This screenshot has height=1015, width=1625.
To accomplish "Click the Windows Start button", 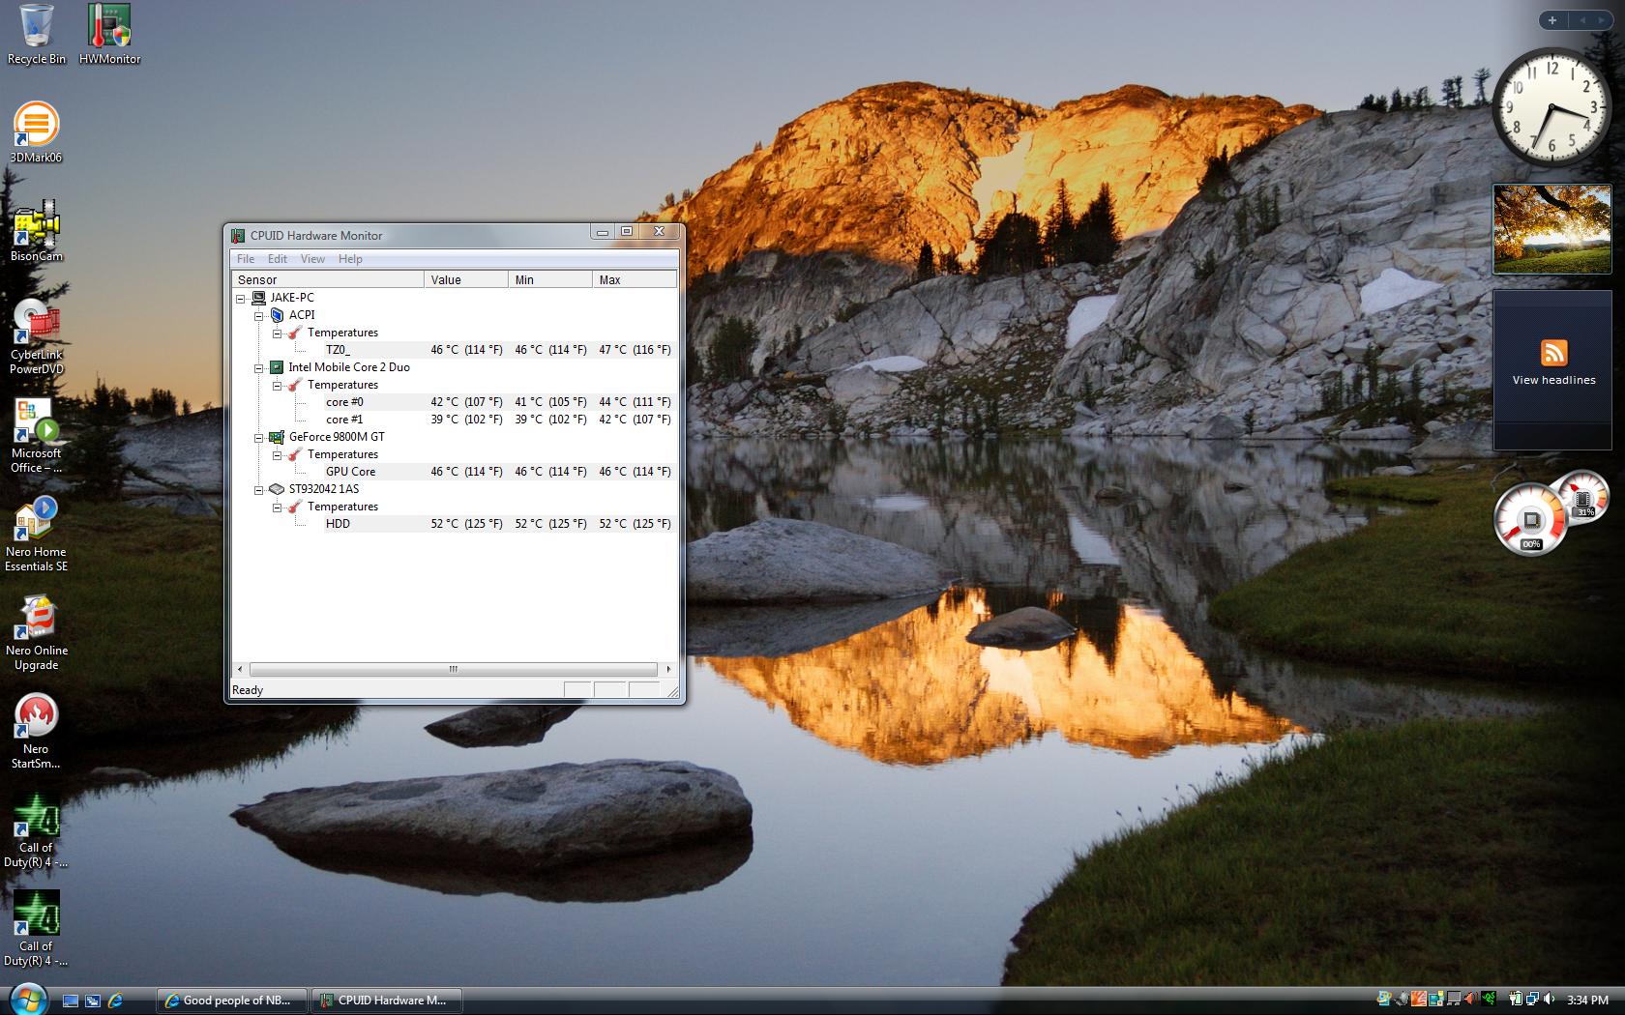I will [26, 999].
